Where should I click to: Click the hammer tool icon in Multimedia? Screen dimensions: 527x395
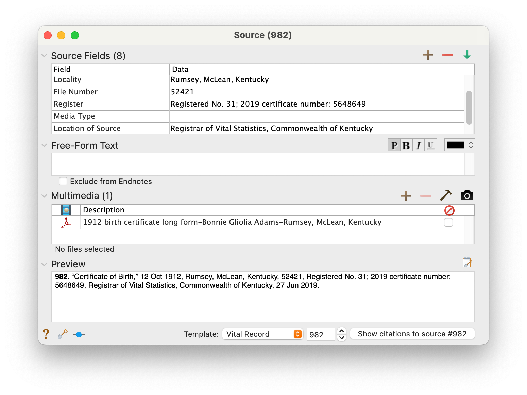tap(446, 195)
